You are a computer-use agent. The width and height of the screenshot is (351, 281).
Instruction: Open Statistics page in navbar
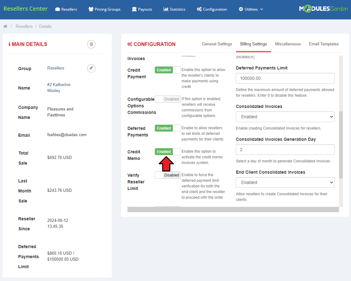click(x=174, y=9)
